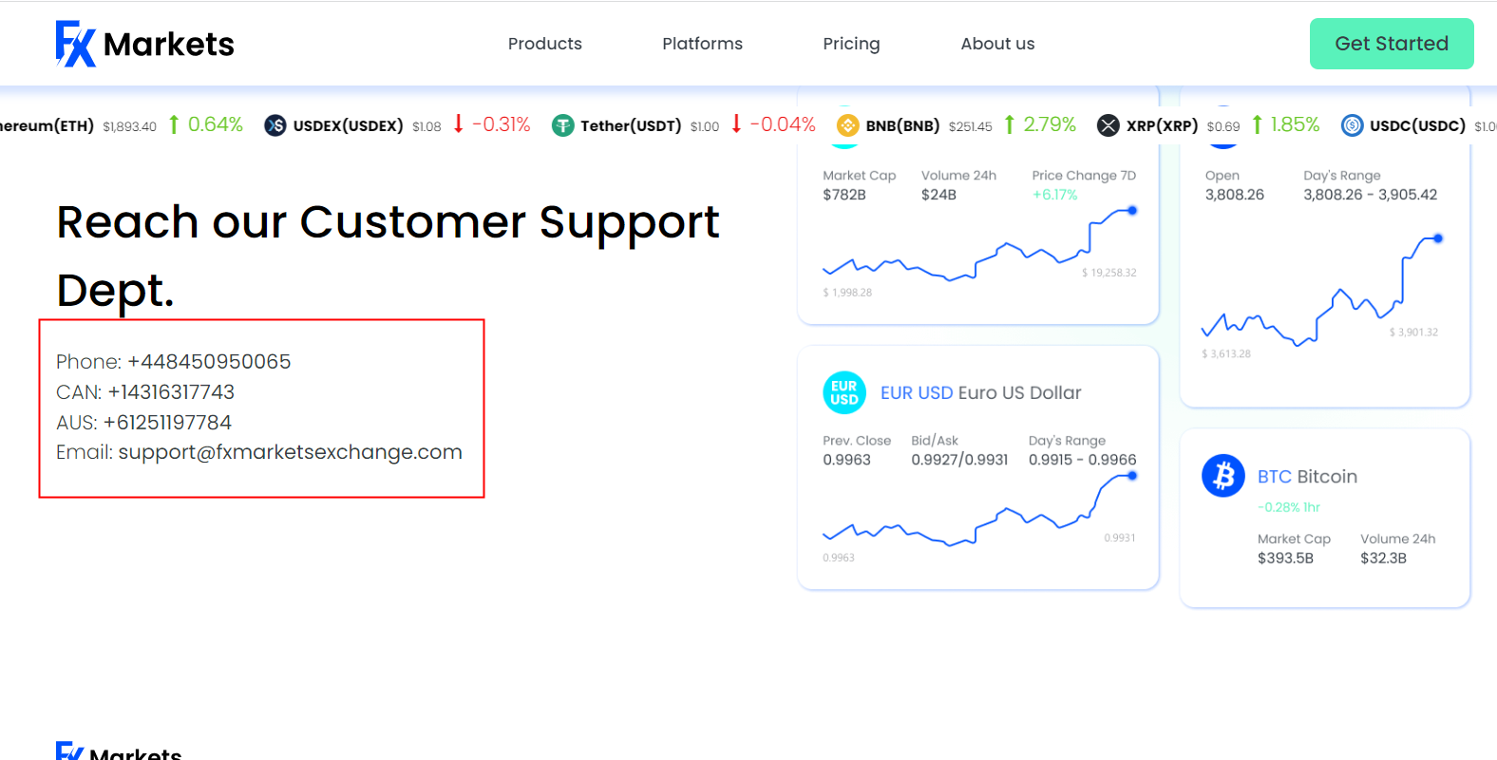Go to the Pricing page
The width and height of the screenshot is (1497, 760).
click(x=851, y=44)
